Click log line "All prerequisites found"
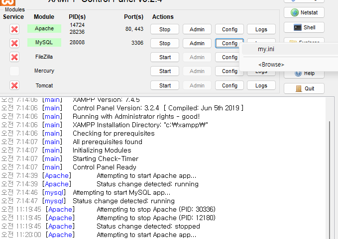Viewport: 338px width, 239px height. 108,142
